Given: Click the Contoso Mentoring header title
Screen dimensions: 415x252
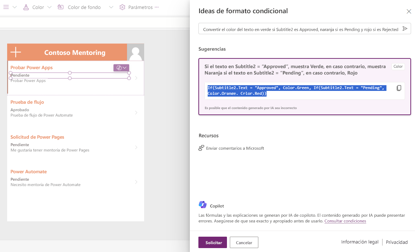Looking at the screenshot, I should [x=75, y=53].
